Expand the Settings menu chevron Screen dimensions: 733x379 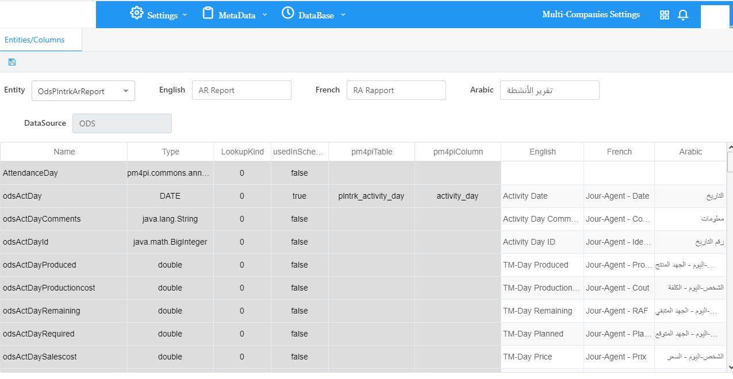click(x=185, y=15)
